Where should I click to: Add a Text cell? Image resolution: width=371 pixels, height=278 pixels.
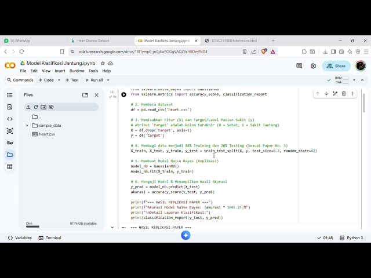[72, 80]
